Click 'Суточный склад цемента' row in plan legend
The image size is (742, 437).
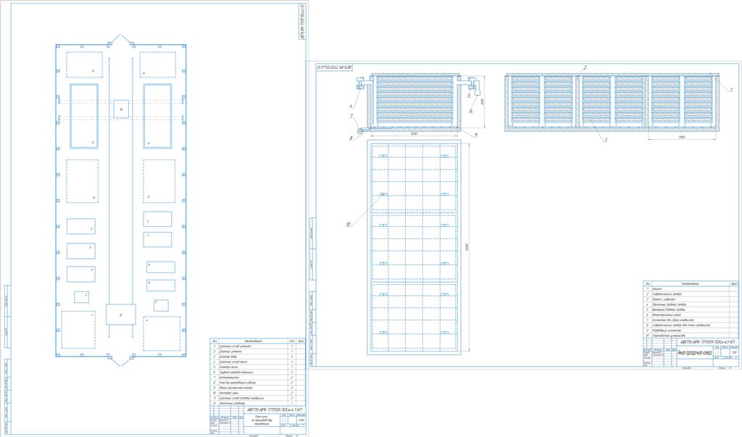[257, 346]
